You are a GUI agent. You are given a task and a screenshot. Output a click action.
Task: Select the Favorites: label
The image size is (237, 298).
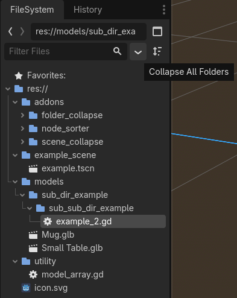click(x=46, y=75)
